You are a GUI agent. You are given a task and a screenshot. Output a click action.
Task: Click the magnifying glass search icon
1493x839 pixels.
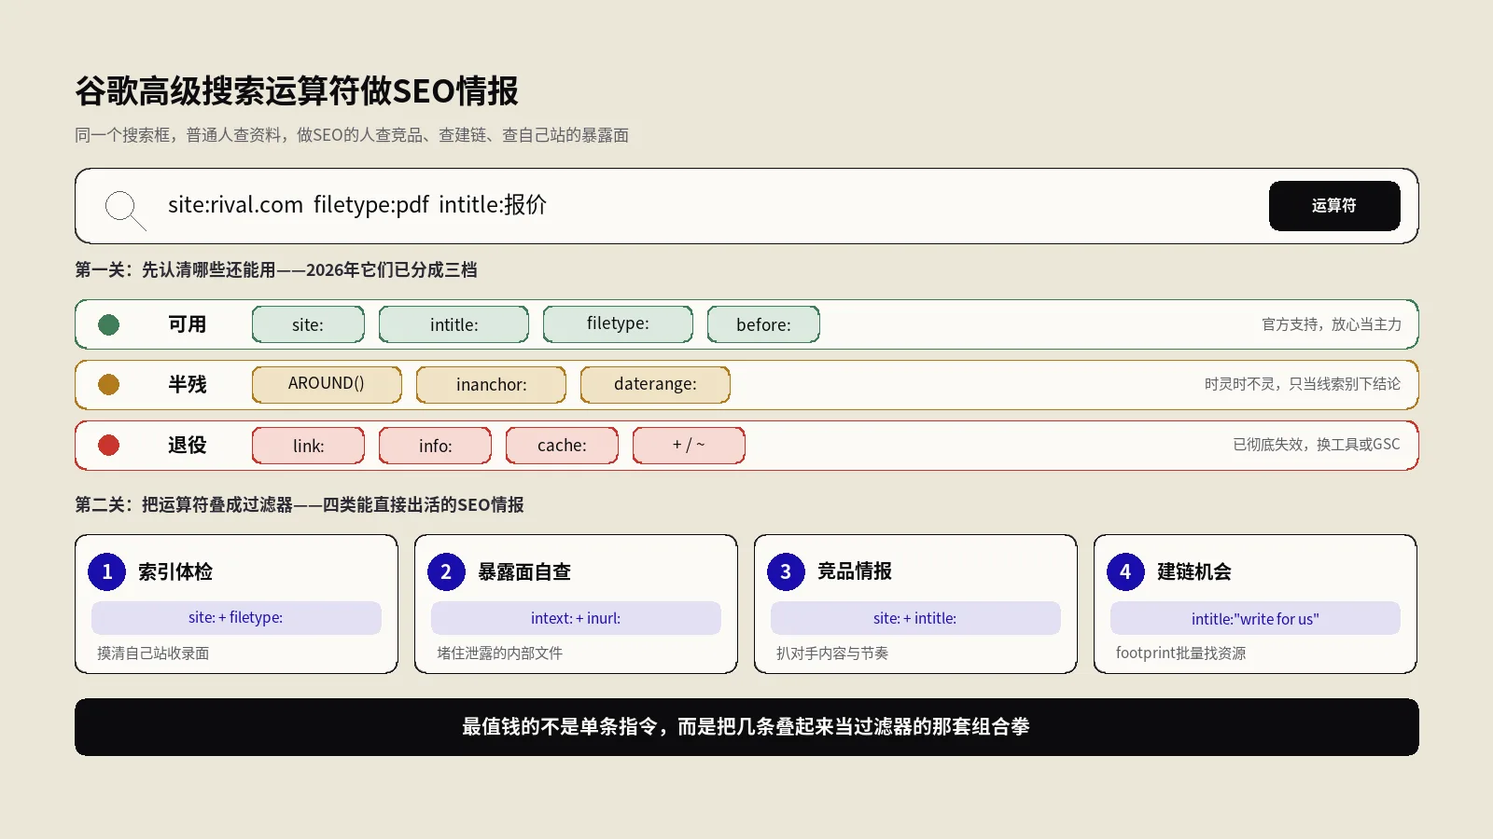[125, 210]
